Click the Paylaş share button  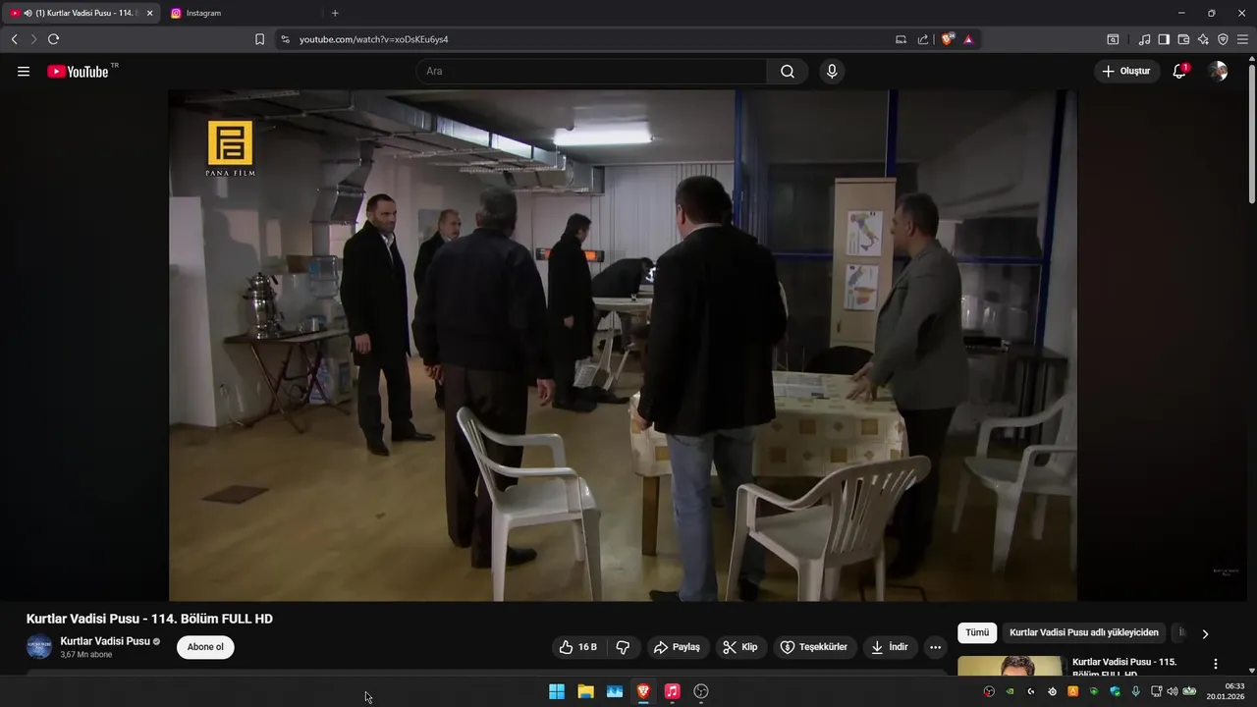click(x=677, y=647)
